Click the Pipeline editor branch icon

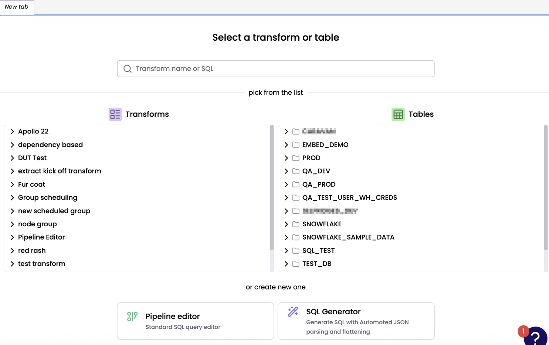(x=132, y=316)
